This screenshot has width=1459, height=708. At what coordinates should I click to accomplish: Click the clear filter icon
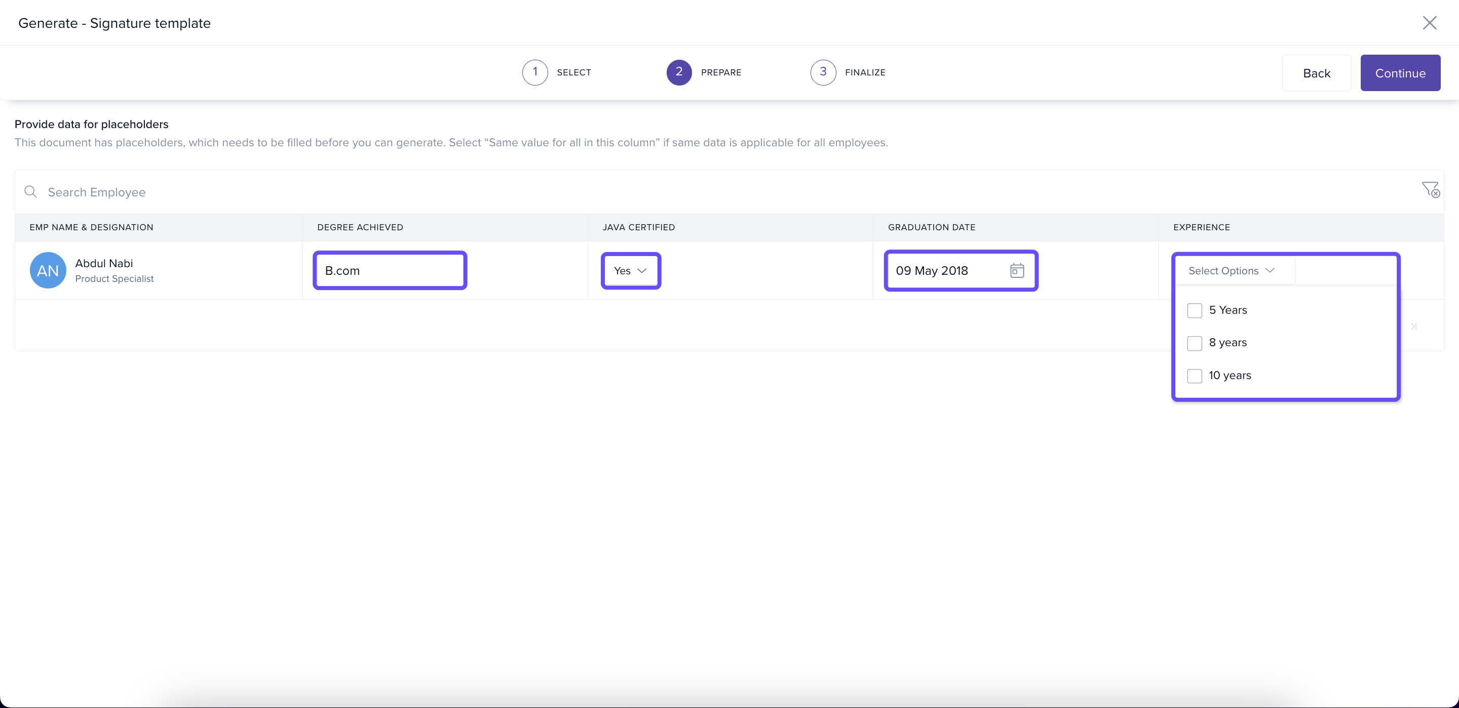point(1430,190)
